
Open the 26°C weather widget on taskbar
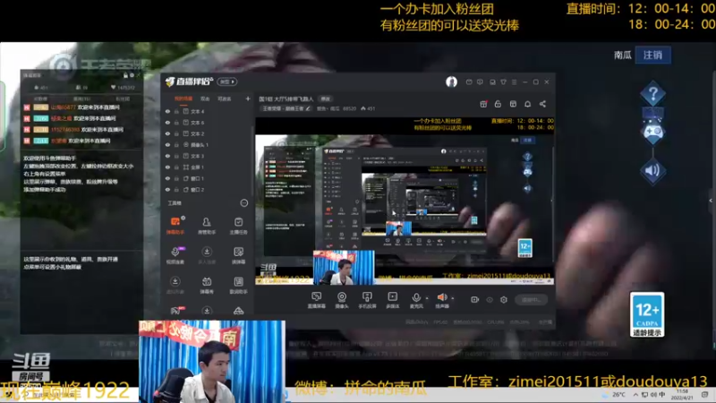pos(615,394)
